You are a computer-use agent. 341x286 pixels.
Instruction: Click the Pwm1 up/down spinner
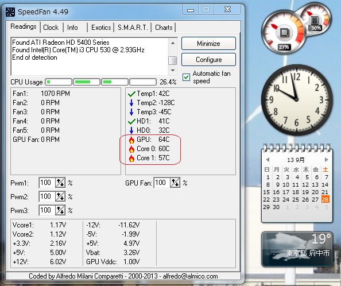[x=60, y=183]
